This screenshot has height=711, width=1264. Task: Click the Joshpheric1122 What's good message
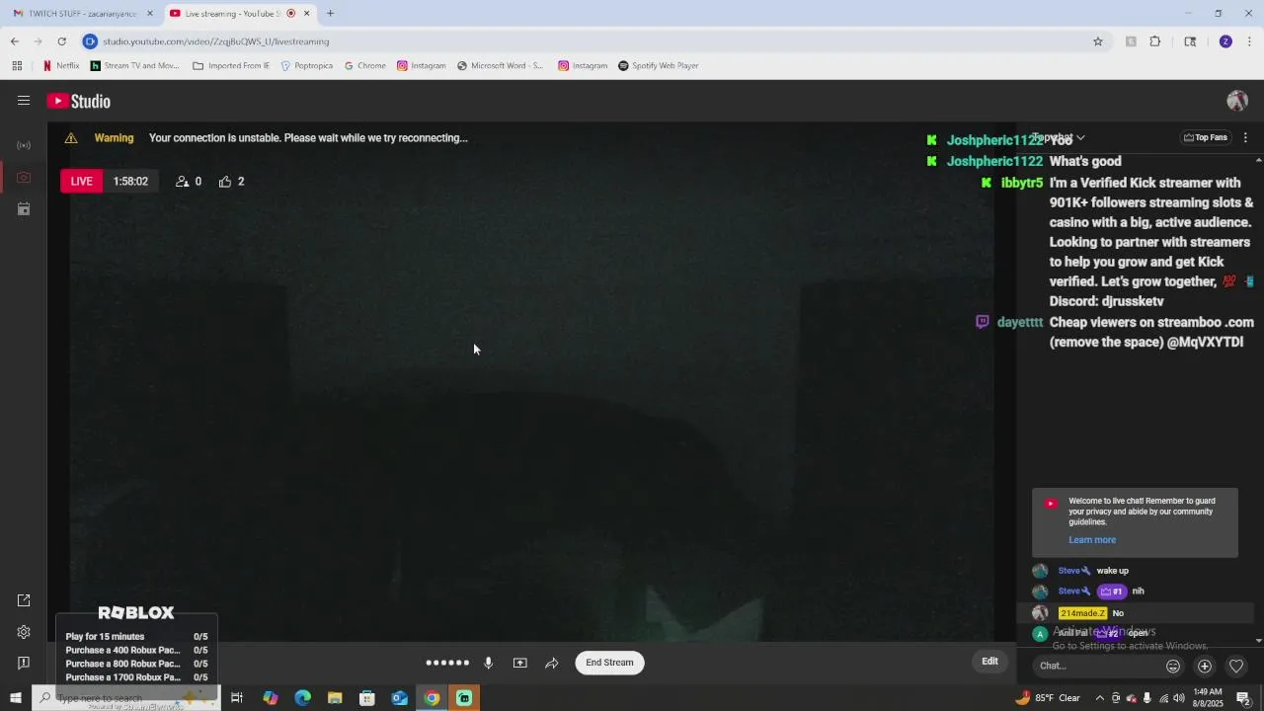(1085, 161)
